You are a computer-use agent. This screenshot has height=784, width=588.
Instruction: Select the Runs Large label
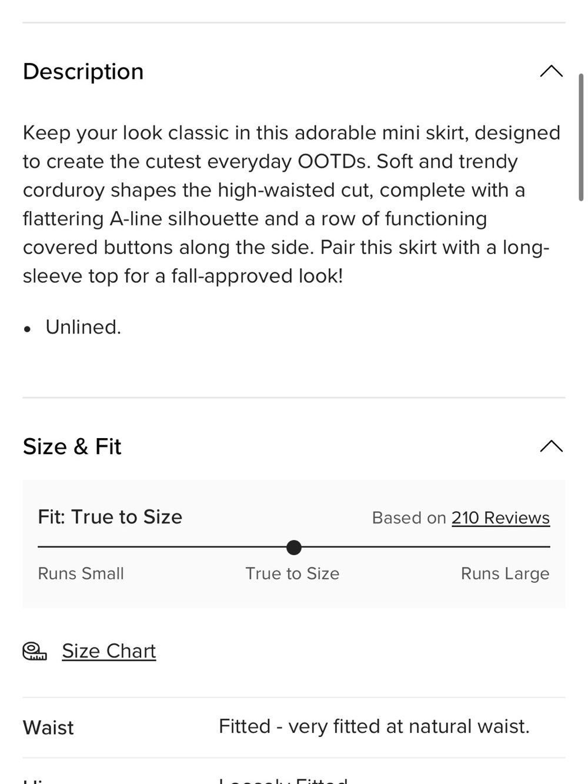point(505,573)
